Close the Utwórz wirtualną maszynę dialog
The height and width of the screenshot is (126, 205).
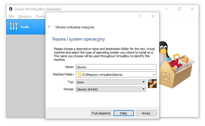tap(153, 16)
